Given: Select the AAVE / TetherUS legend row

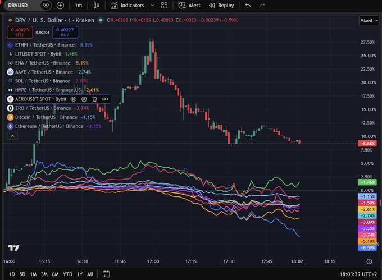Looking at the screenshot, I should coord(49,72).
